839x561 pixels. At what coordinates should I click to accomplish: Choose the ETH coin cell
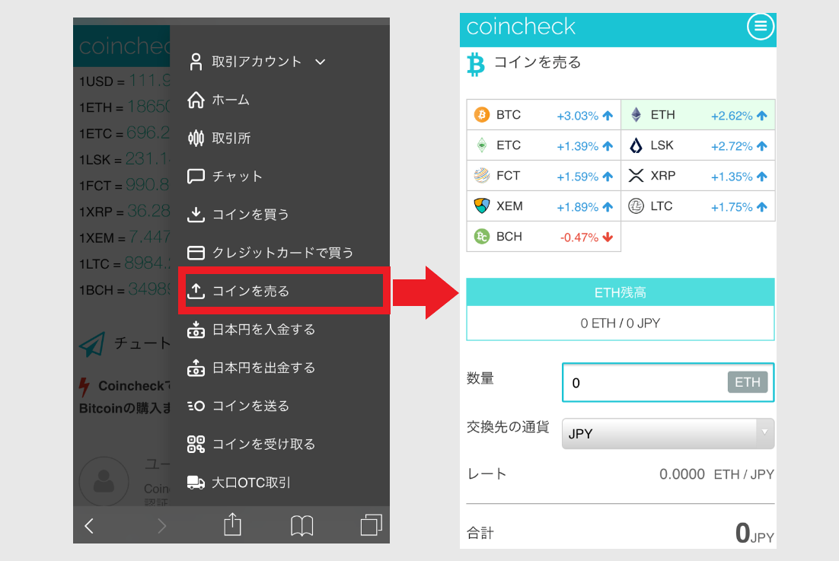pyautogui.click(x=697, y=114)
